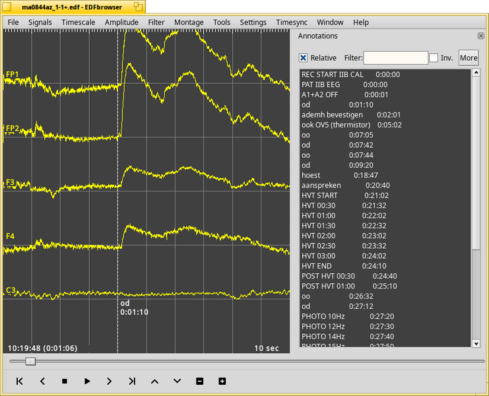The width and height of the screenshot is (489, 396).
Task: Open the Filter menu
Action: (156, 22)
